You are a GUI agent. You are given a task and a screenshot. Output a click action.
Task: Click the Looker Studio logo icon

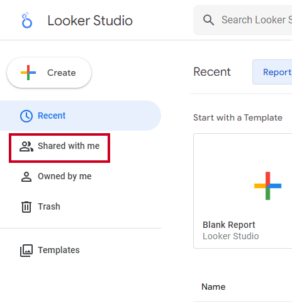tap(27, 20)
